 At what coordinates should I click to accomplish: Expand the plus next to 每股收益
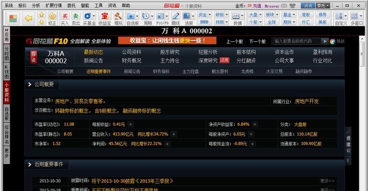(x=130, y=124)
